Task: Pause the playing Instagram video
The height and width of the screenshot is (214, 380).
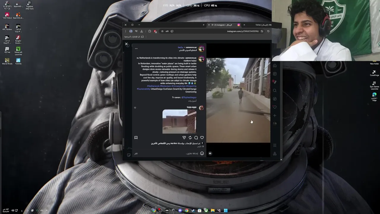Action: [238, 100]
